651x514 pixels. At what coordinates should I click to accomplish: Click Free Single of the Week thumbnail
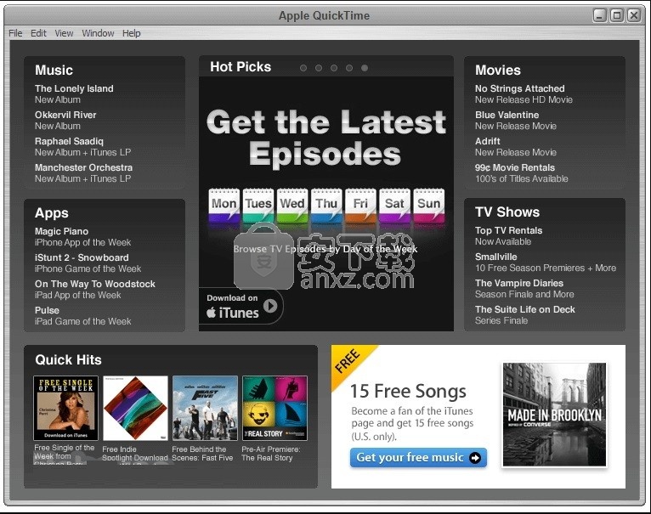65,408
